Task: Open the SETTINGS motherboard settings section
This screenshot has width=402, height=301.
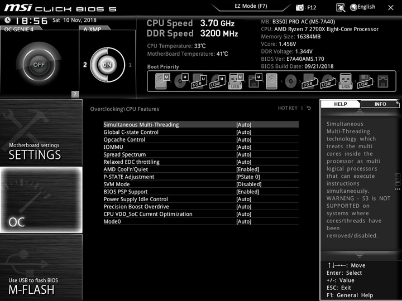Action: 41,133
